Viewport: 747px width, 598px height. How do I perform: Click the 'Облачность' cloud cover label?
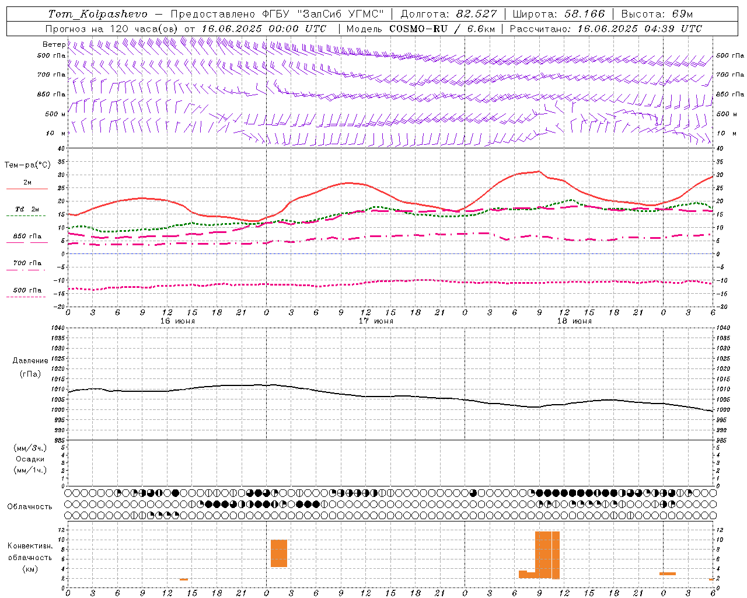tap(30, 507)
